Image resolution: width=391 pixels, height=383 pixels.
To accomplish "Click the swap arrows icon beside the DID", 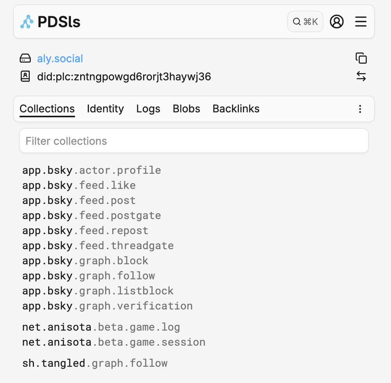I will [361, 76].
